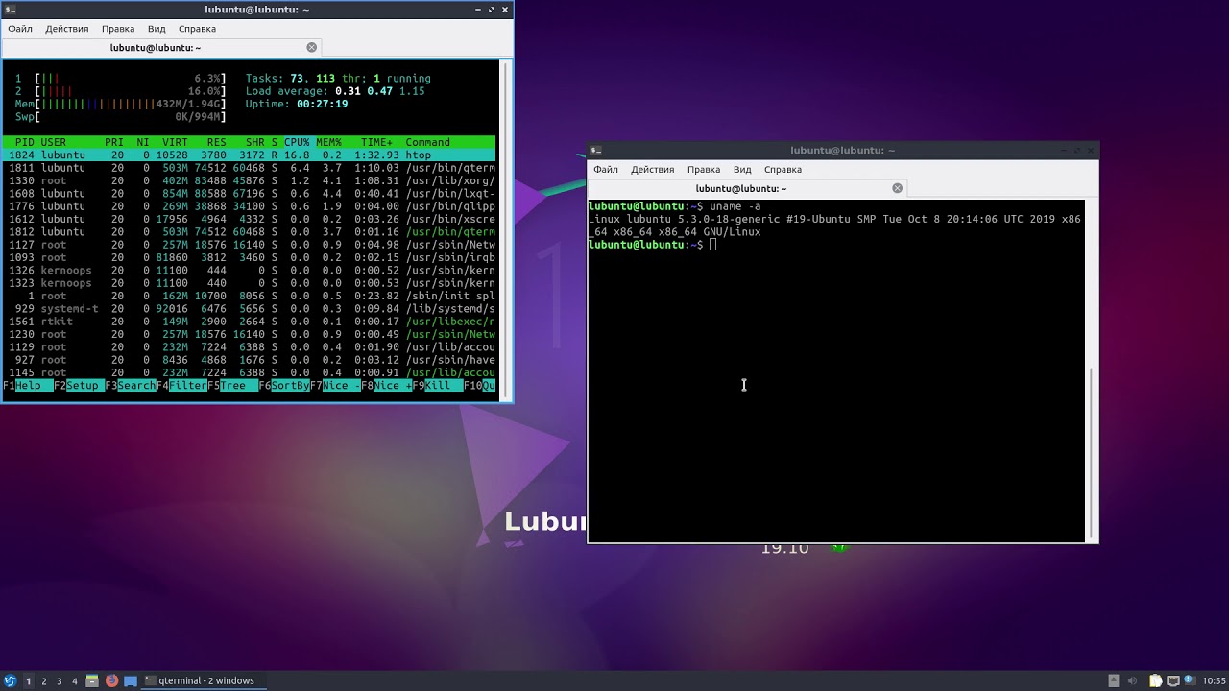Select htop process row PID 1326 kernoops
The image size is (1229, 691).
tap(250, 270)
